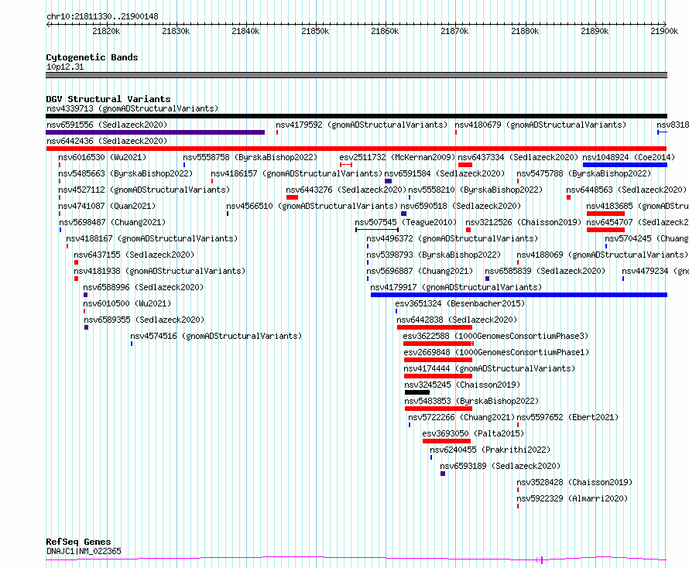Screen dimensions: 689x568
Task: Click nsv5558758 (ByrskaBishop2022) label
Action: tap(250, 157)
